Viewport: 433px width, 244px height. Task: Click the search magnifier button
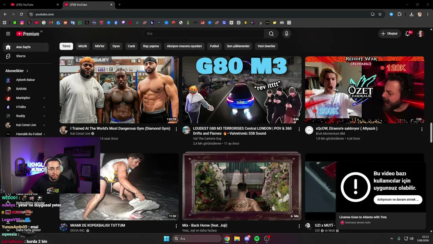tap(271, 34)
